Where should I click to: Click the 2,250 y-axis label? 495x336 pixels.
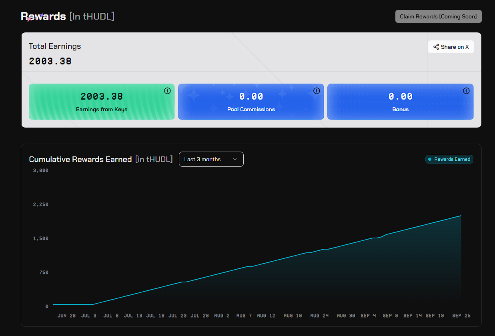click(41, 204)
